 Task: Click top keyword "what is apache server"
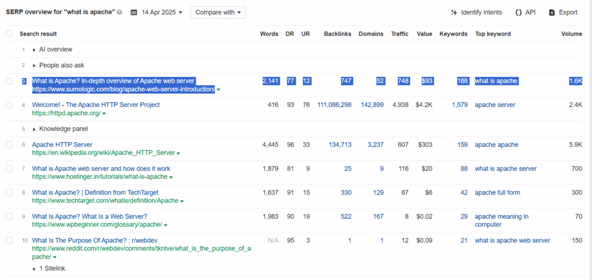[x=505, y=168]
